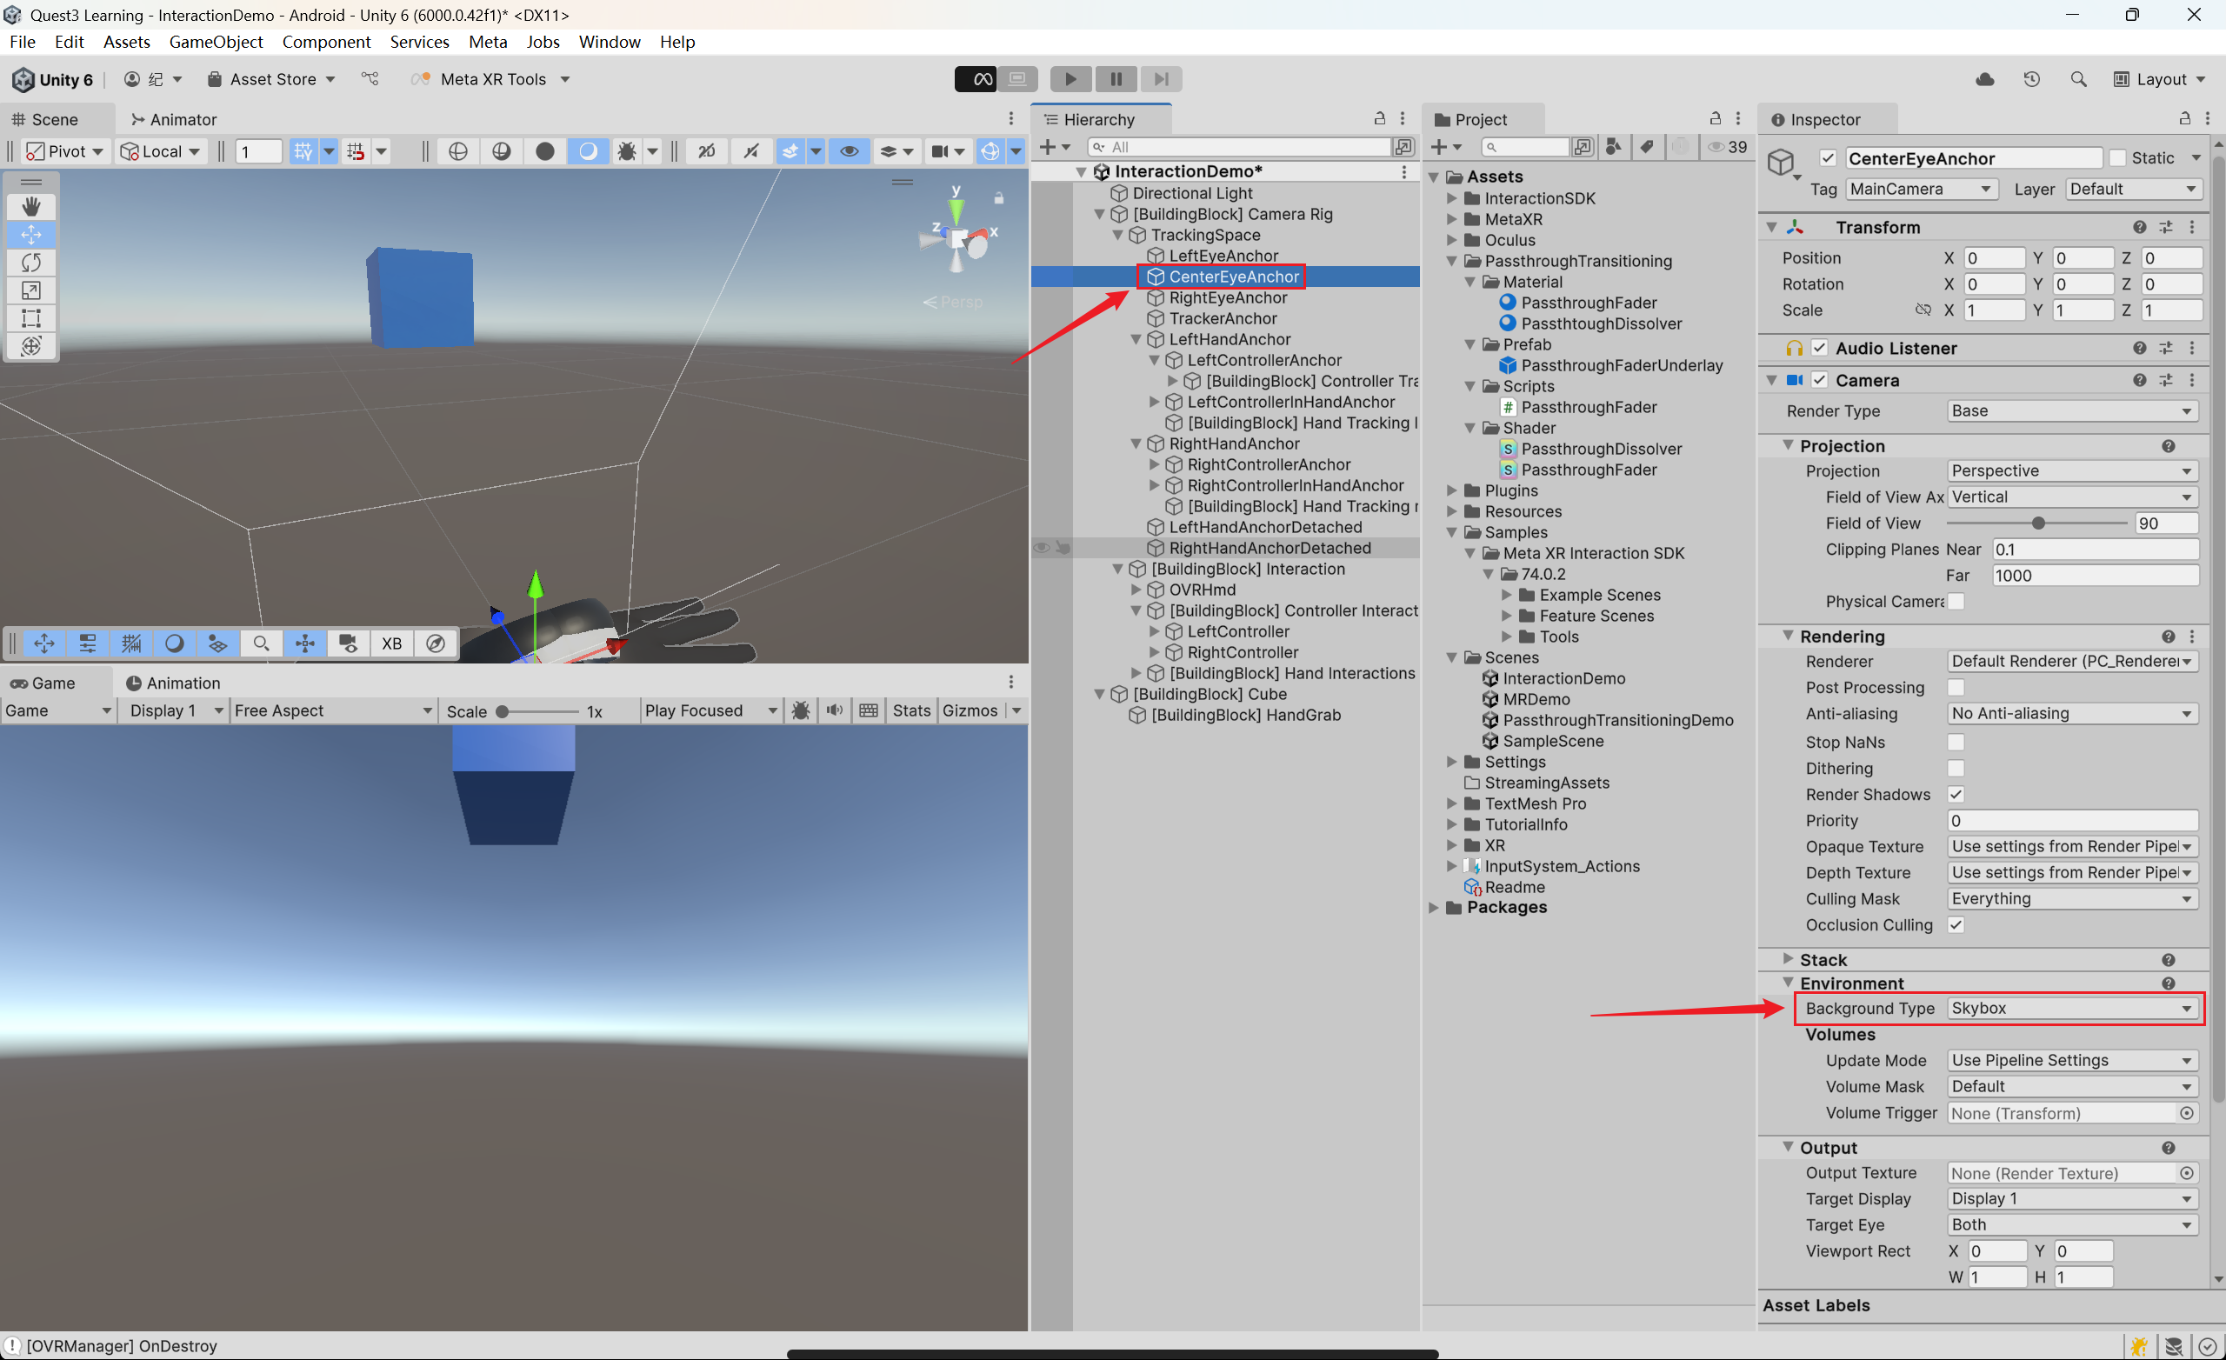Toggle CenterEyeAnchor active checkbox

[x=1828, y=158]
